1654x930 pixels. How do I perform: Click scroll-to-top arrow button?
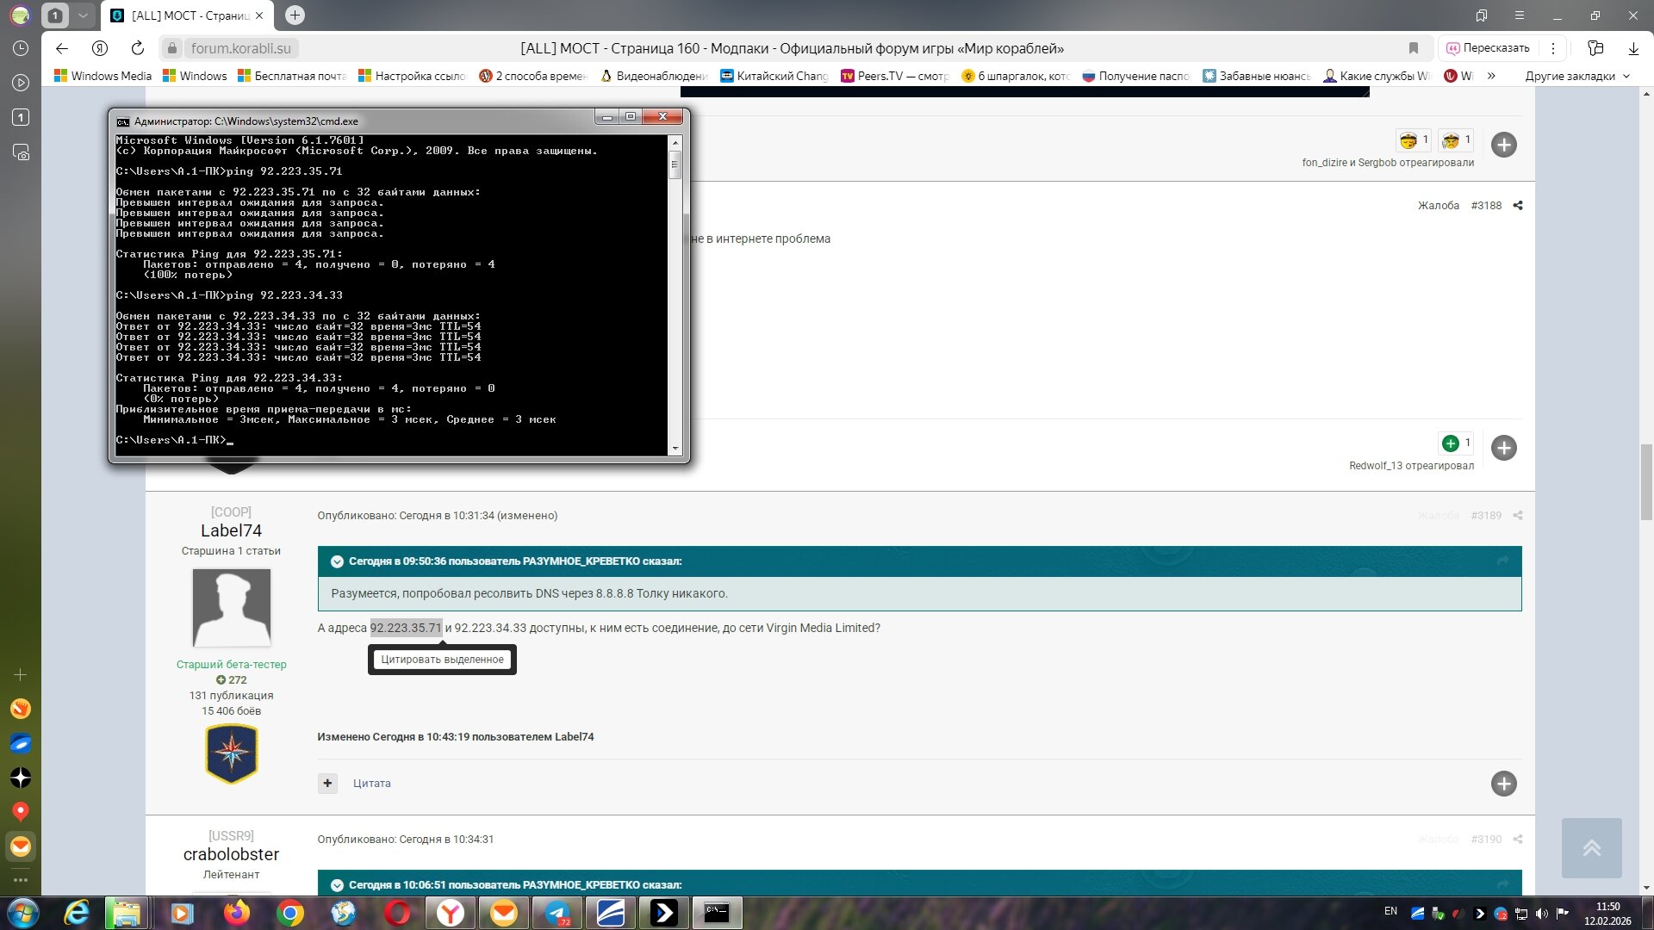pos(1591,848)
